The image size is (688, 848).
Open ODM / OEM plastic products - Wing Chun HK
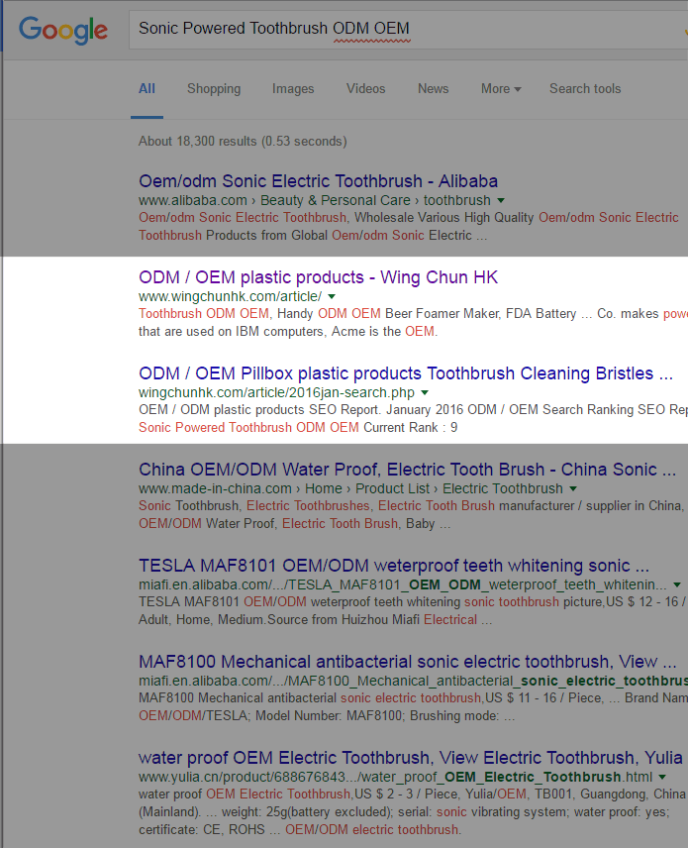(318, 277)
